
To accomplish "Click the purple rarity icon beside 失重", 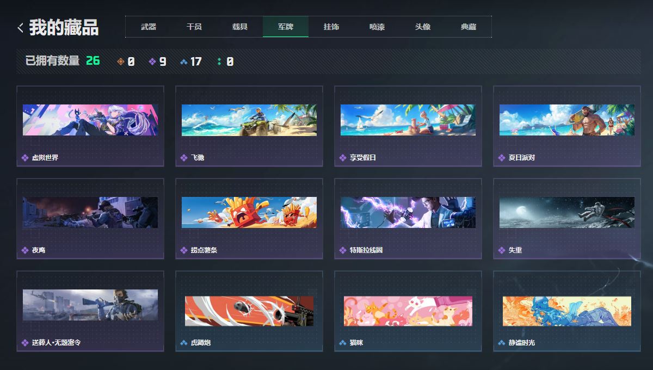I will tap(502, 250).
